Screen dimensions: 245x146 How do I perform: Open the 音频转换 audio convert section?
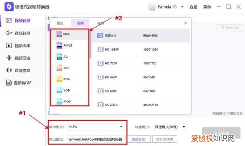[x=18, y=33]
